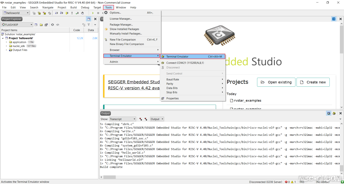The width and height of the screenshot is (344, 184).
Task: Click the green Start debugging play icon
Action: pyautogui.click(x=93, y=13)
